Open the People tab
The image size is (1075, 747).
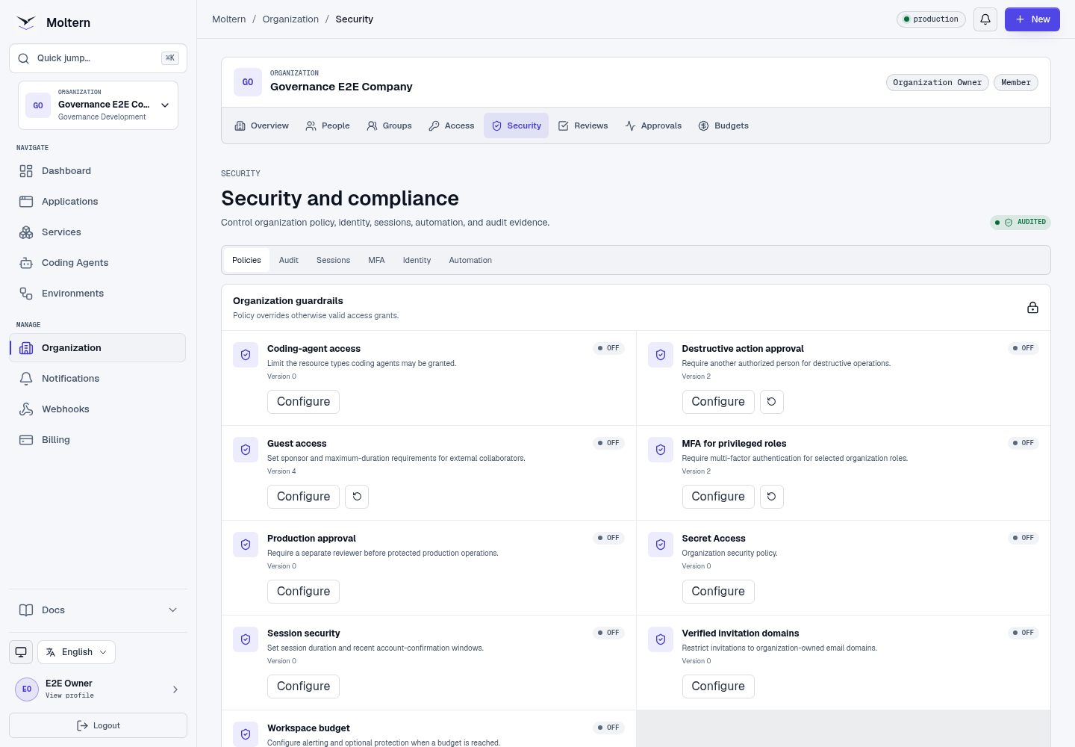pos(327,125)
